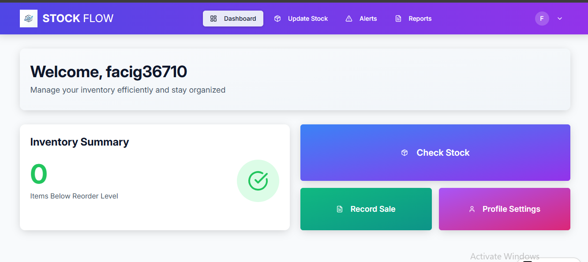Click the Stock Flow logo icon
Screen dimensions: 588x262
coord(28,18)
